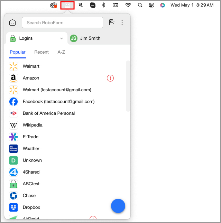Switch to the A-Z tab
This screenshot has height=223, width=221.
click(61, 52)
